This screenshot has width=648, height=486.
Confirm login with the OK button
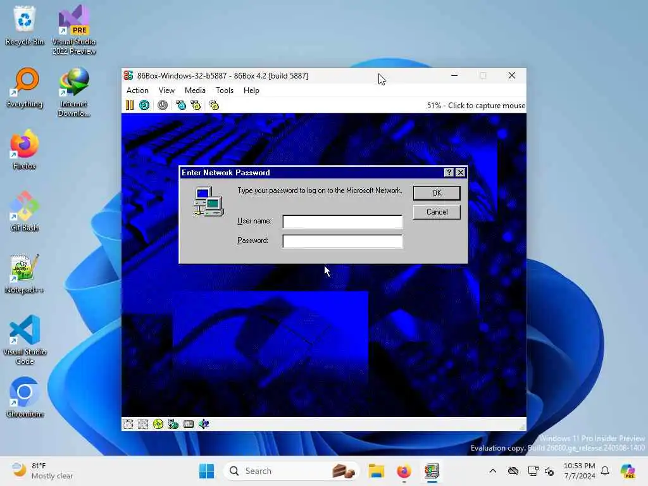click(x=437, y=193)
